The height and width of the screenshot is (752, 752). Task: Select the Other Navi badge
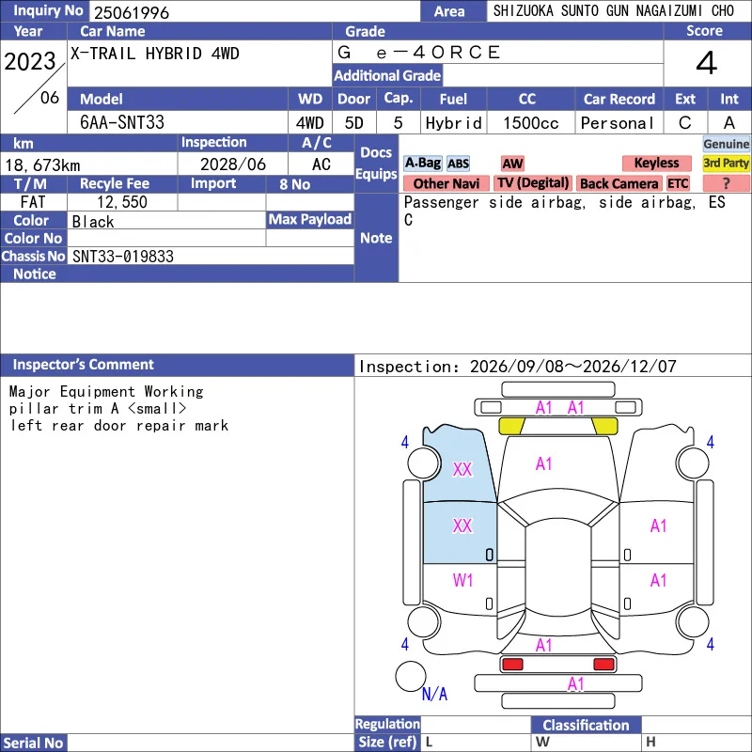pos(446,183)
